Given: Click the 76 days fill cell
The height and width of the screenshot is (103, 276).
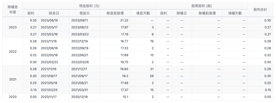Looking at the screenshot, I should [x=143, y=41].
